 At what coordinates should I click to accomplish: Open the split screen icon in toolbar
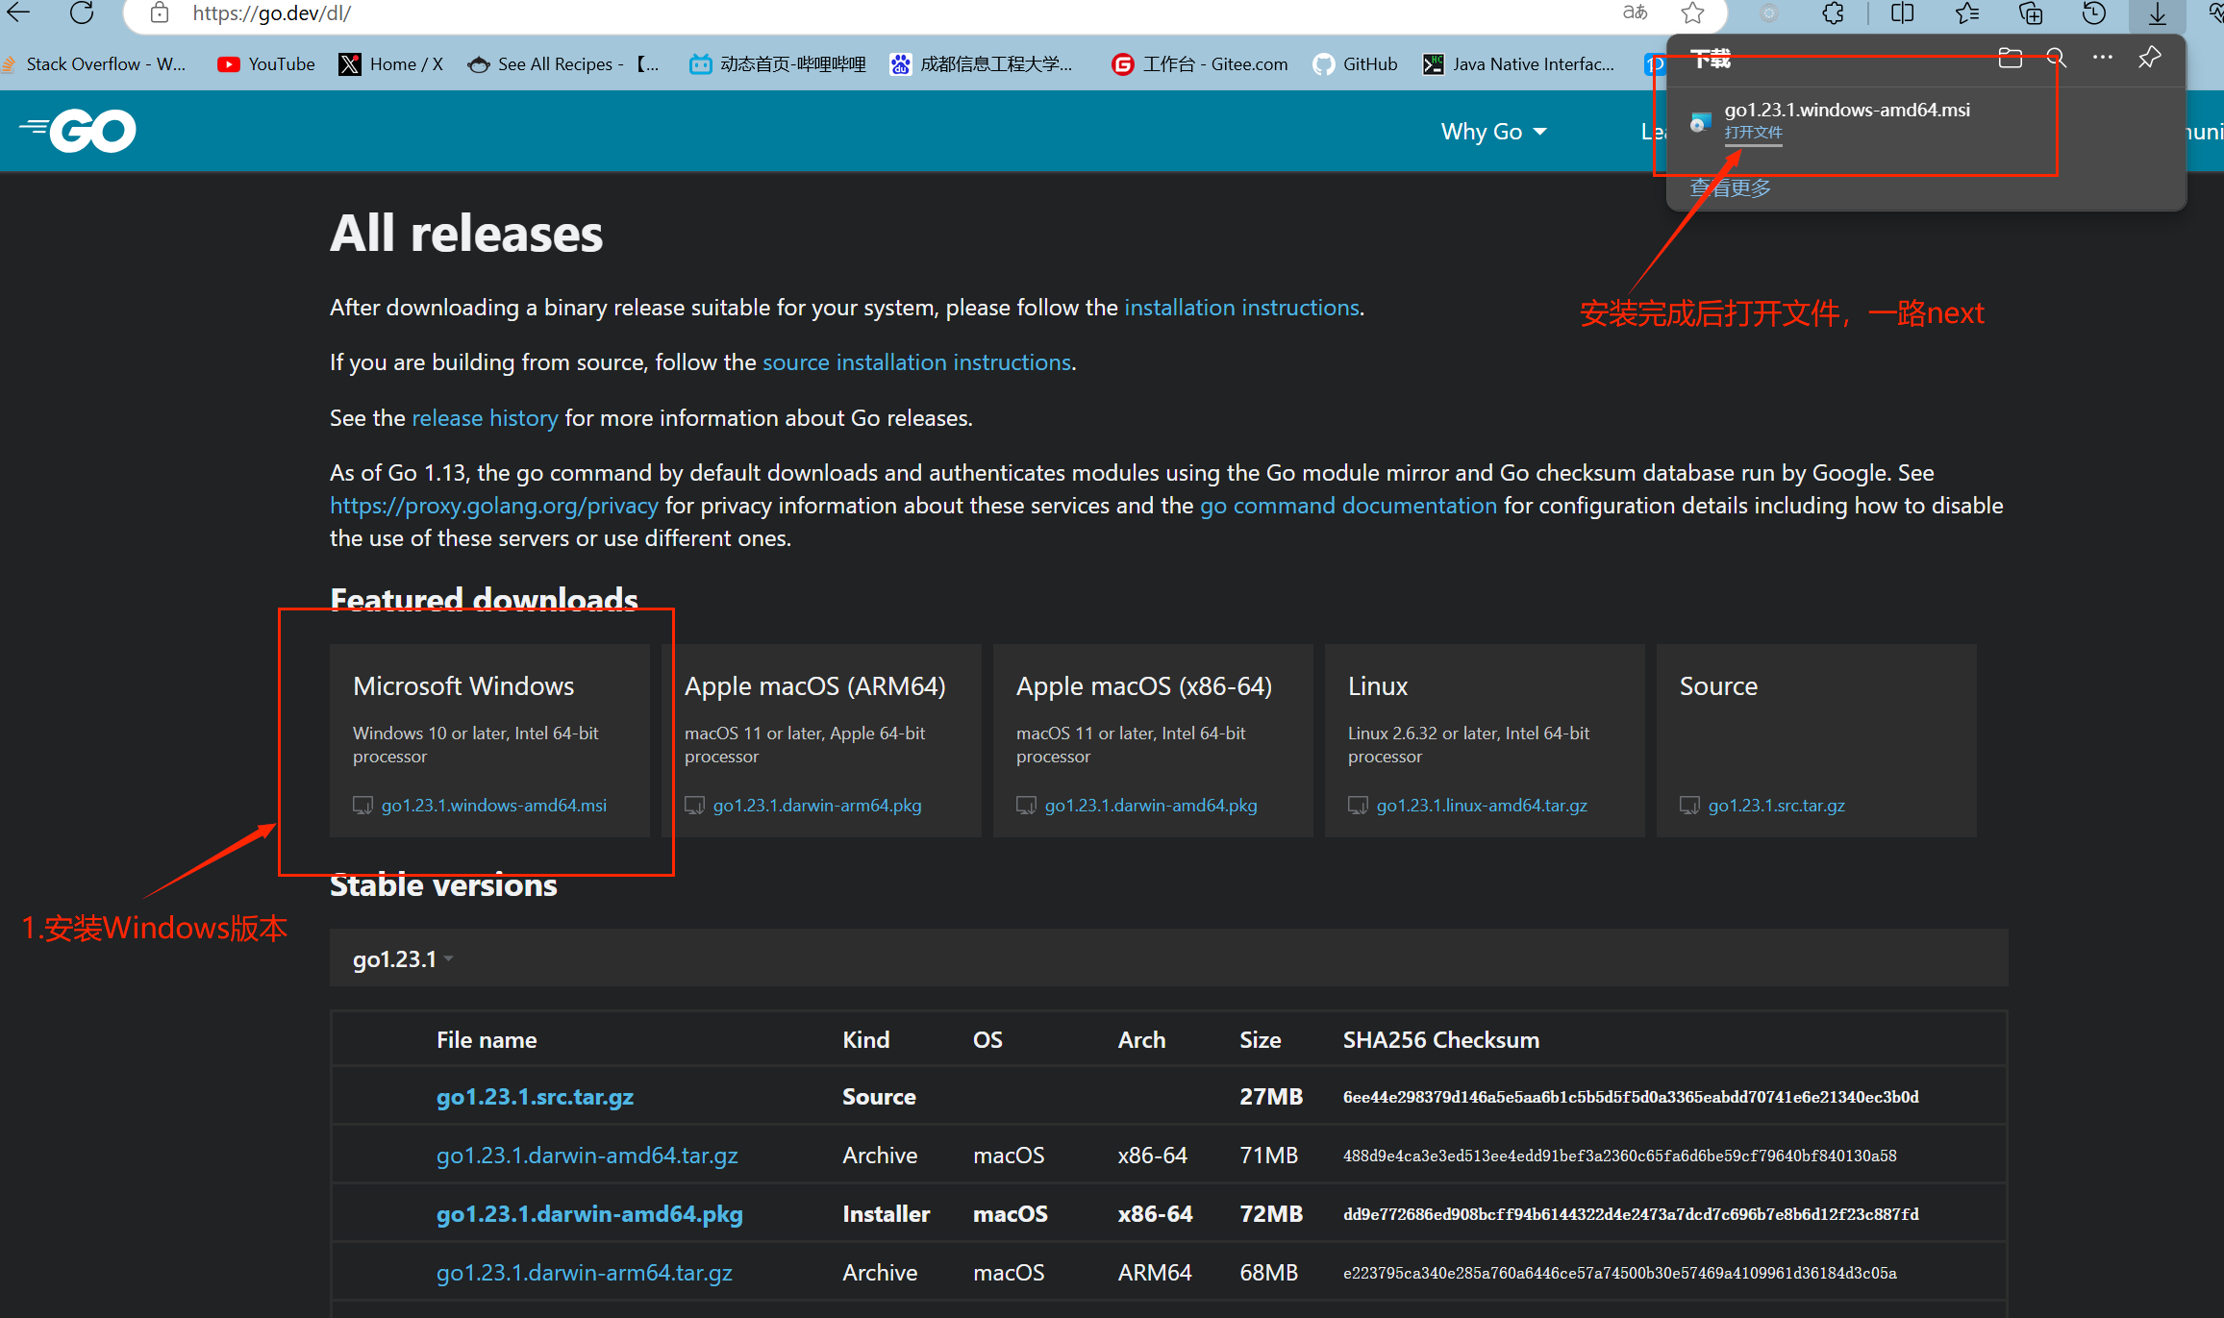pos(1902,12)
